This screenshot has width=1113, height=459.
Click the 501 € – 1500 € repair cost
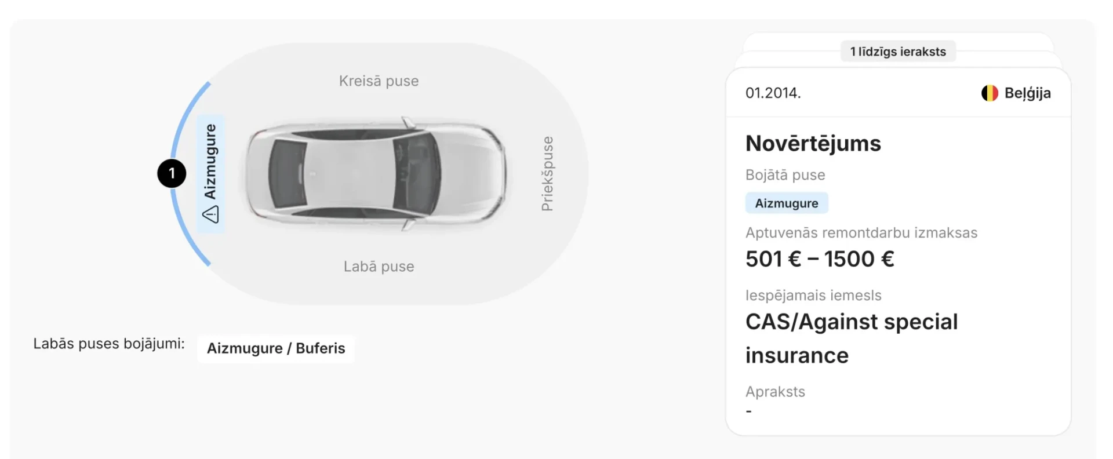820,259
